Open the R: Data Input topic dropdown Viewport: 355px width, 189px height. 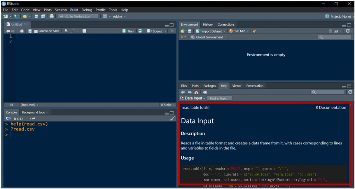pos(192,98)
